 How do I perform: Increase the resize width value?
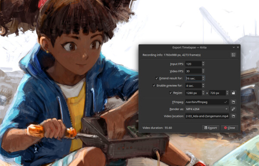tap(203, 91)
